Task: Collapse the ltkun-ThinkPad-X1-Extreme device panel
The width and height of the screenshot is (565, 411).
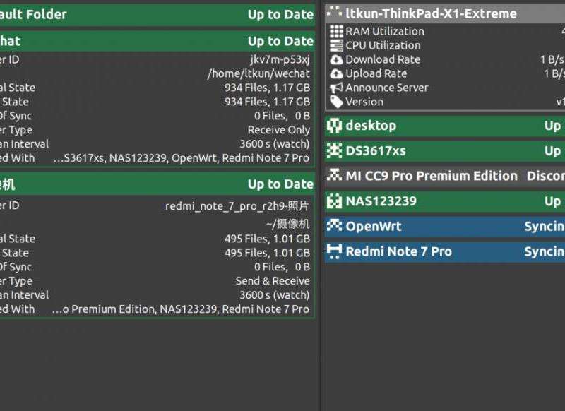Action: (x=445, y=13)
